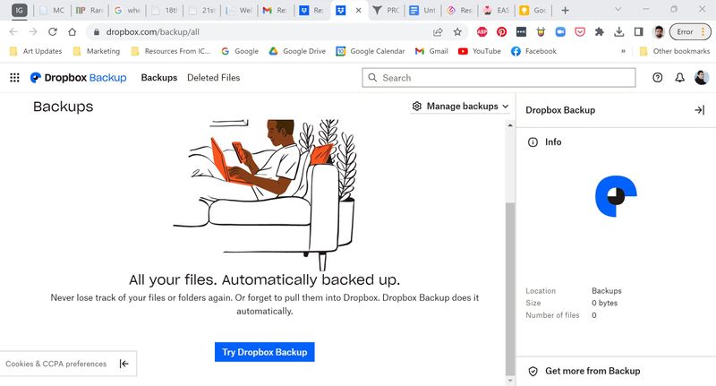716x386 pixels.
Task: Switch to the Deleted Files tab
Action: [213, 78]
